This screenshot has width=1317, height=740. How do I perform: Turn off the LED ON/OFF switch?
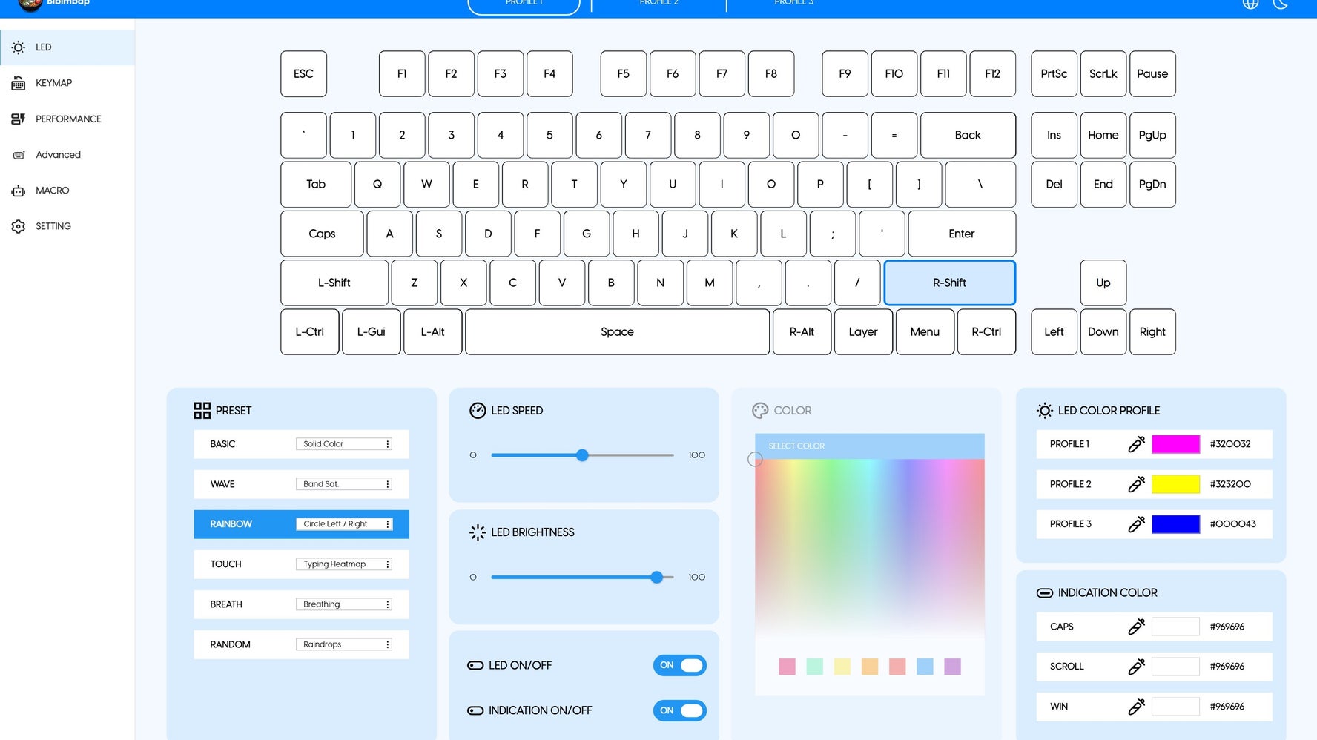pos(679,665)
